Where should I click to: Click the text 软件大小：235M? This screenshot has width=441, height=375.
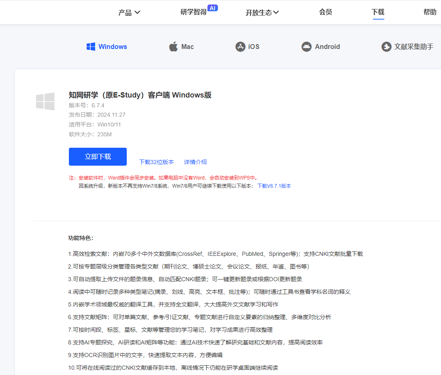tap(90, 134)
